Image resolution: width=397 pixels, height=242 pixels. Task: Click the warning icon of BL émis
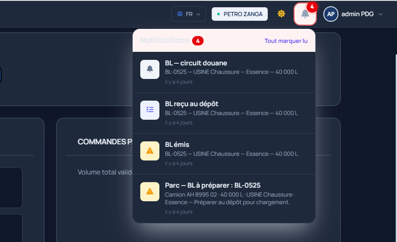(x=150, y=151)
